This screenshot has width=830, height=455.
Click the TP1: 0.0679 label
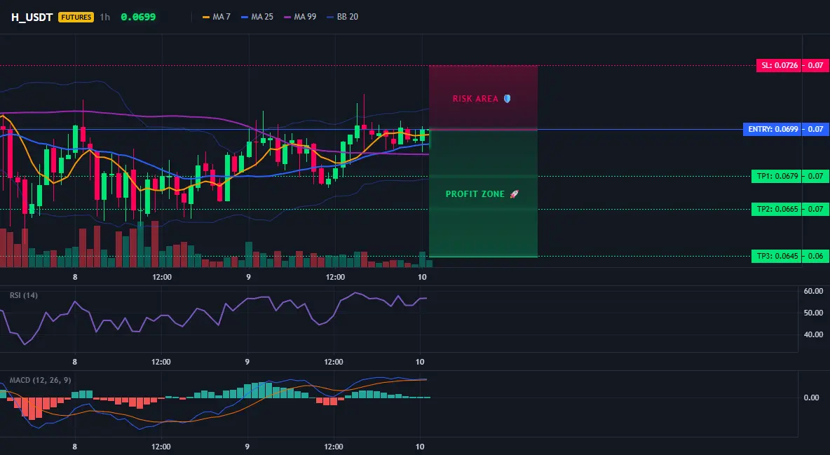tap(777, 177)
